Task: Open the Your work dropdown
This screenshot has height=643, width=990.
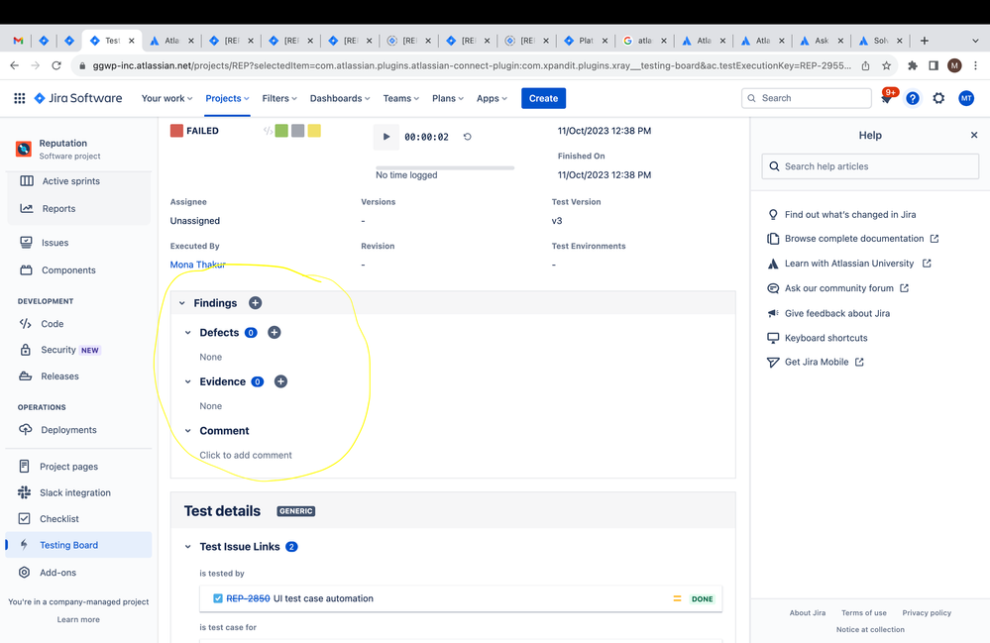Action: point(166,98)
